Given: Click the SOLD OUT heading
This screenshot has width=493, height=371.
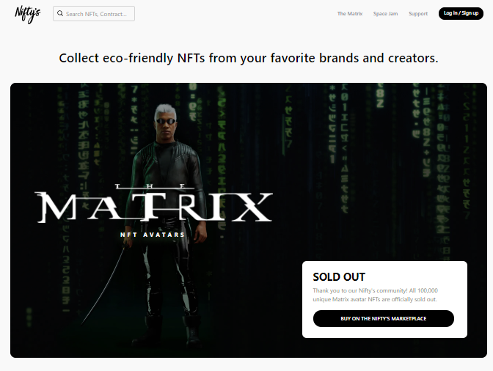Looking at the screenshot, I should 339,276.
